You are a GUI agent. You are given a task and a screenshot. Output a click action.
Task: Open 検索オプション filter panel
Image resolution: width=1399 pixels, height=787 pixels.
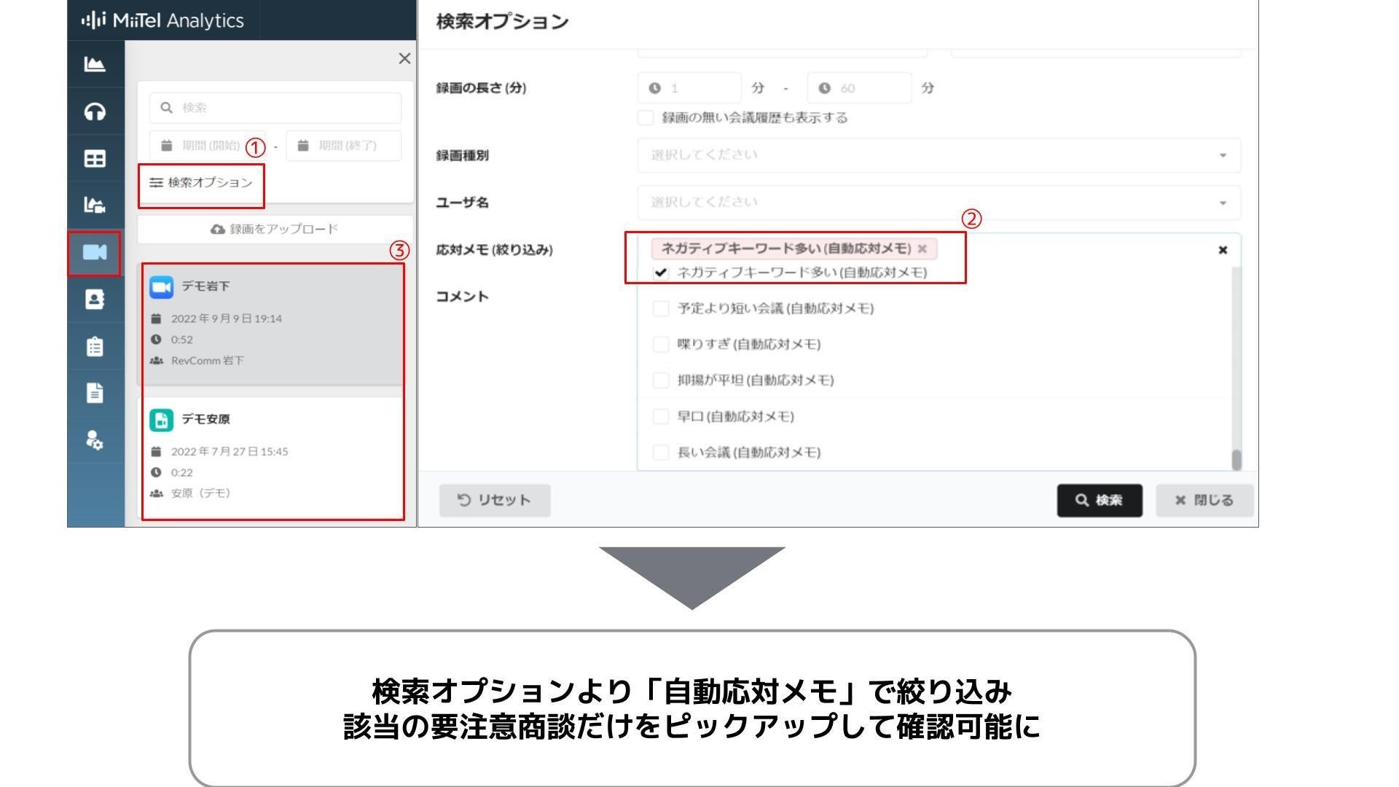(x=201, y=183)
